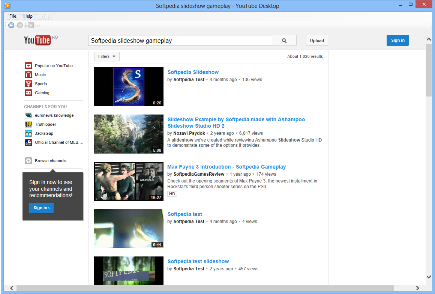Click the JacksGap channel icon
Viewport: 435px width, 294px height.
click(x=28, y=133)
